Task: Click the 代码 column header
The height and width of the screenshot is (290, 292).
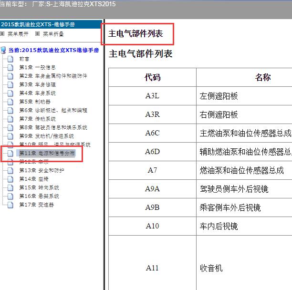Action: 152,77
